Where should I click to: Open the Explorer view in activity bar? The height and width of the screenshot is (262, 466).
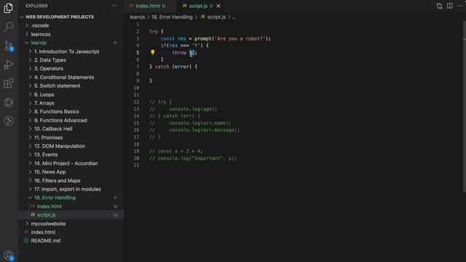pos(8,8)
